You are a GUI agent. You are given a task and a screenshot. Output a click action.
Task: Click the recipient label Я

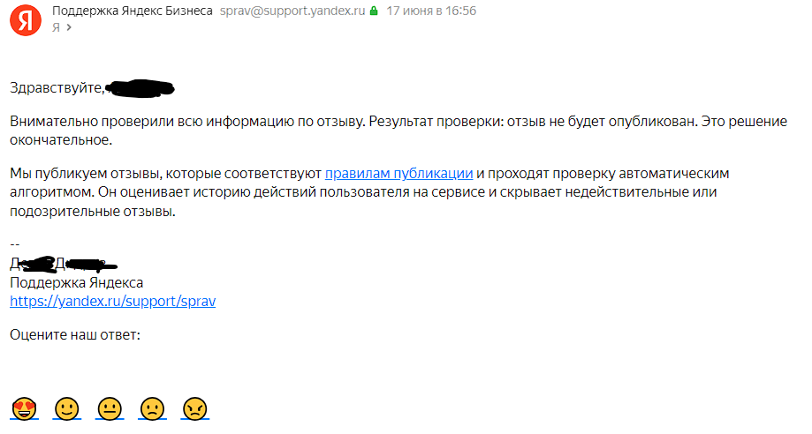coord(56,27)
